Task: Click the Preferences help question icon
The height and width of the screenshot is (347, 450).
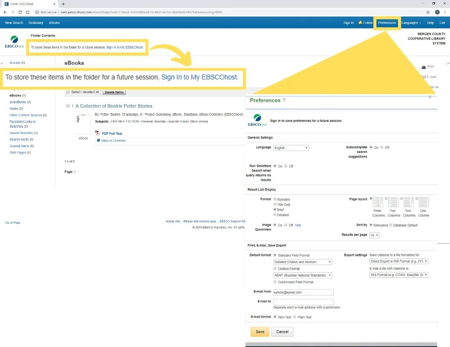Action: coord(284,100)
